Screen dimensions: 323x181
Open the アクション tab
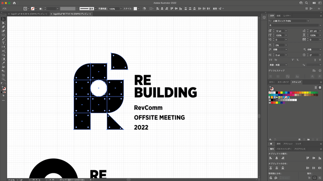click(x=288, y=144)
